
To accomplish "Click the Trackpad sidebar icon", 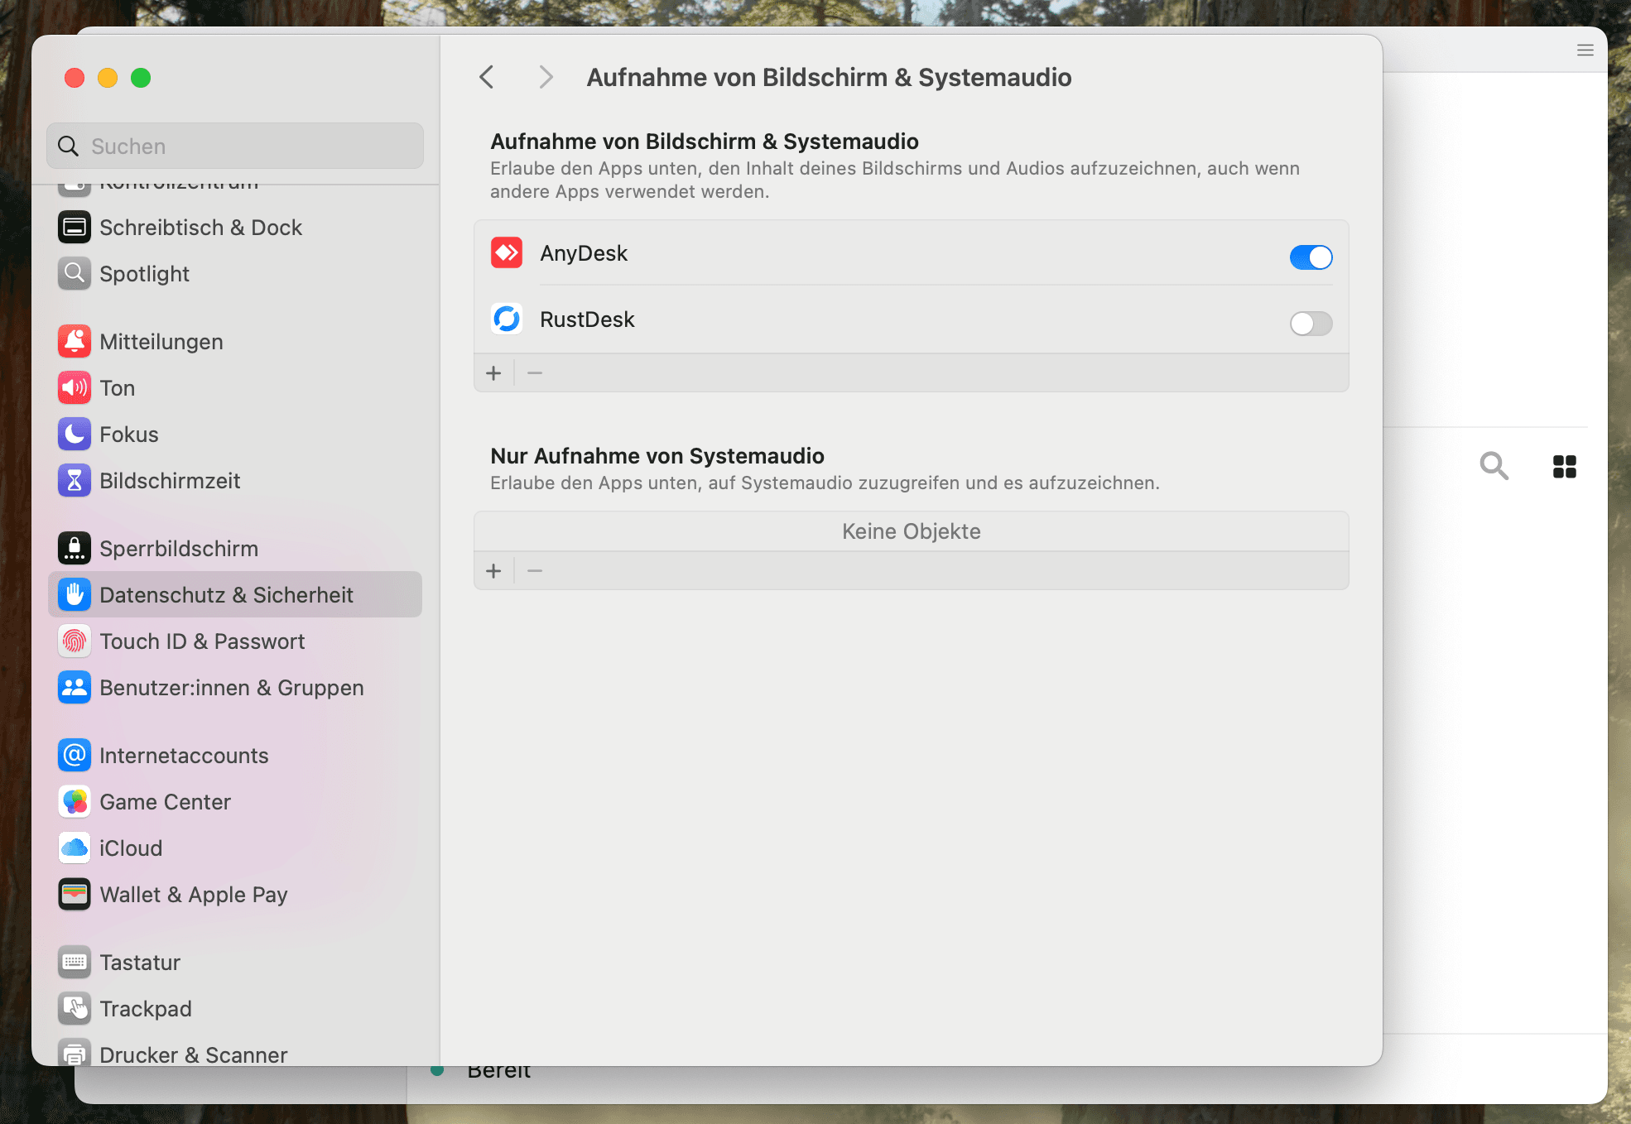I will tap(75, 1008).
